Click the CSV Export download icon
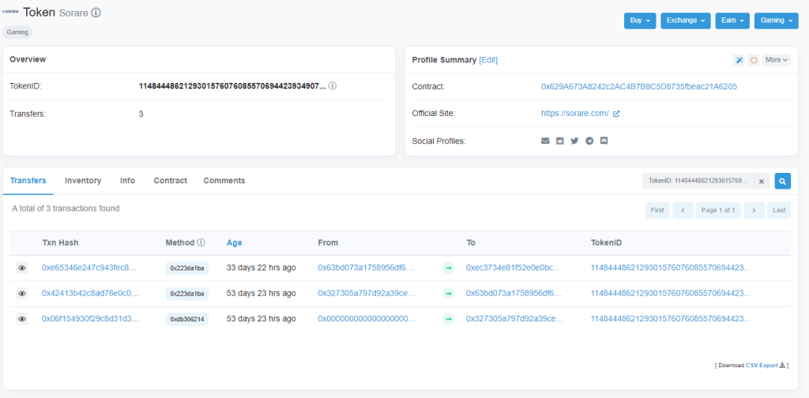The height and width of the screenshot is (398, 809). (x=782, y=365)
